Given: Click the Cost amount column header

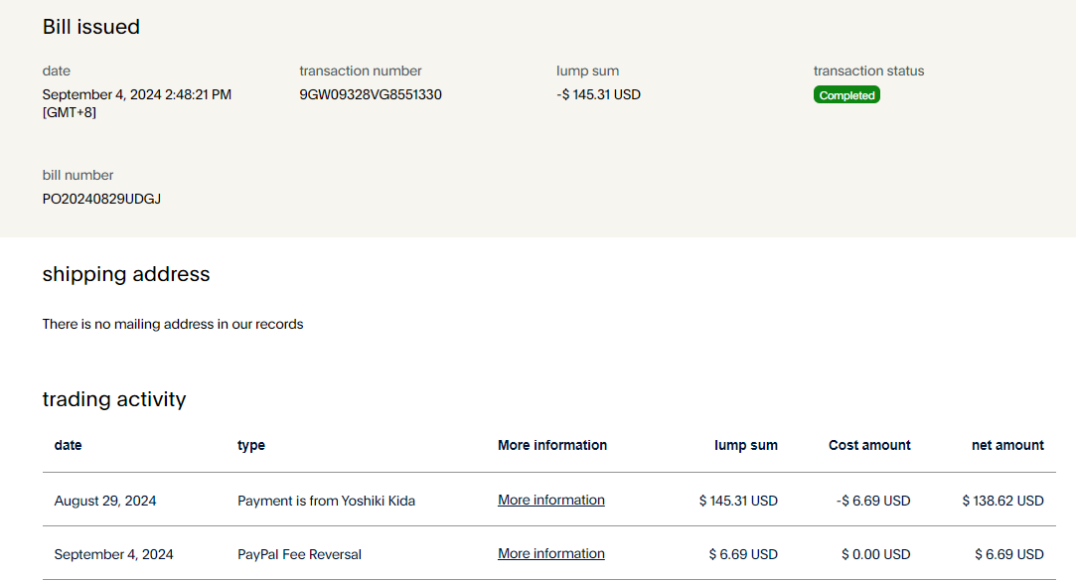Looking at the screenshot, I should (x=869, y=446).
